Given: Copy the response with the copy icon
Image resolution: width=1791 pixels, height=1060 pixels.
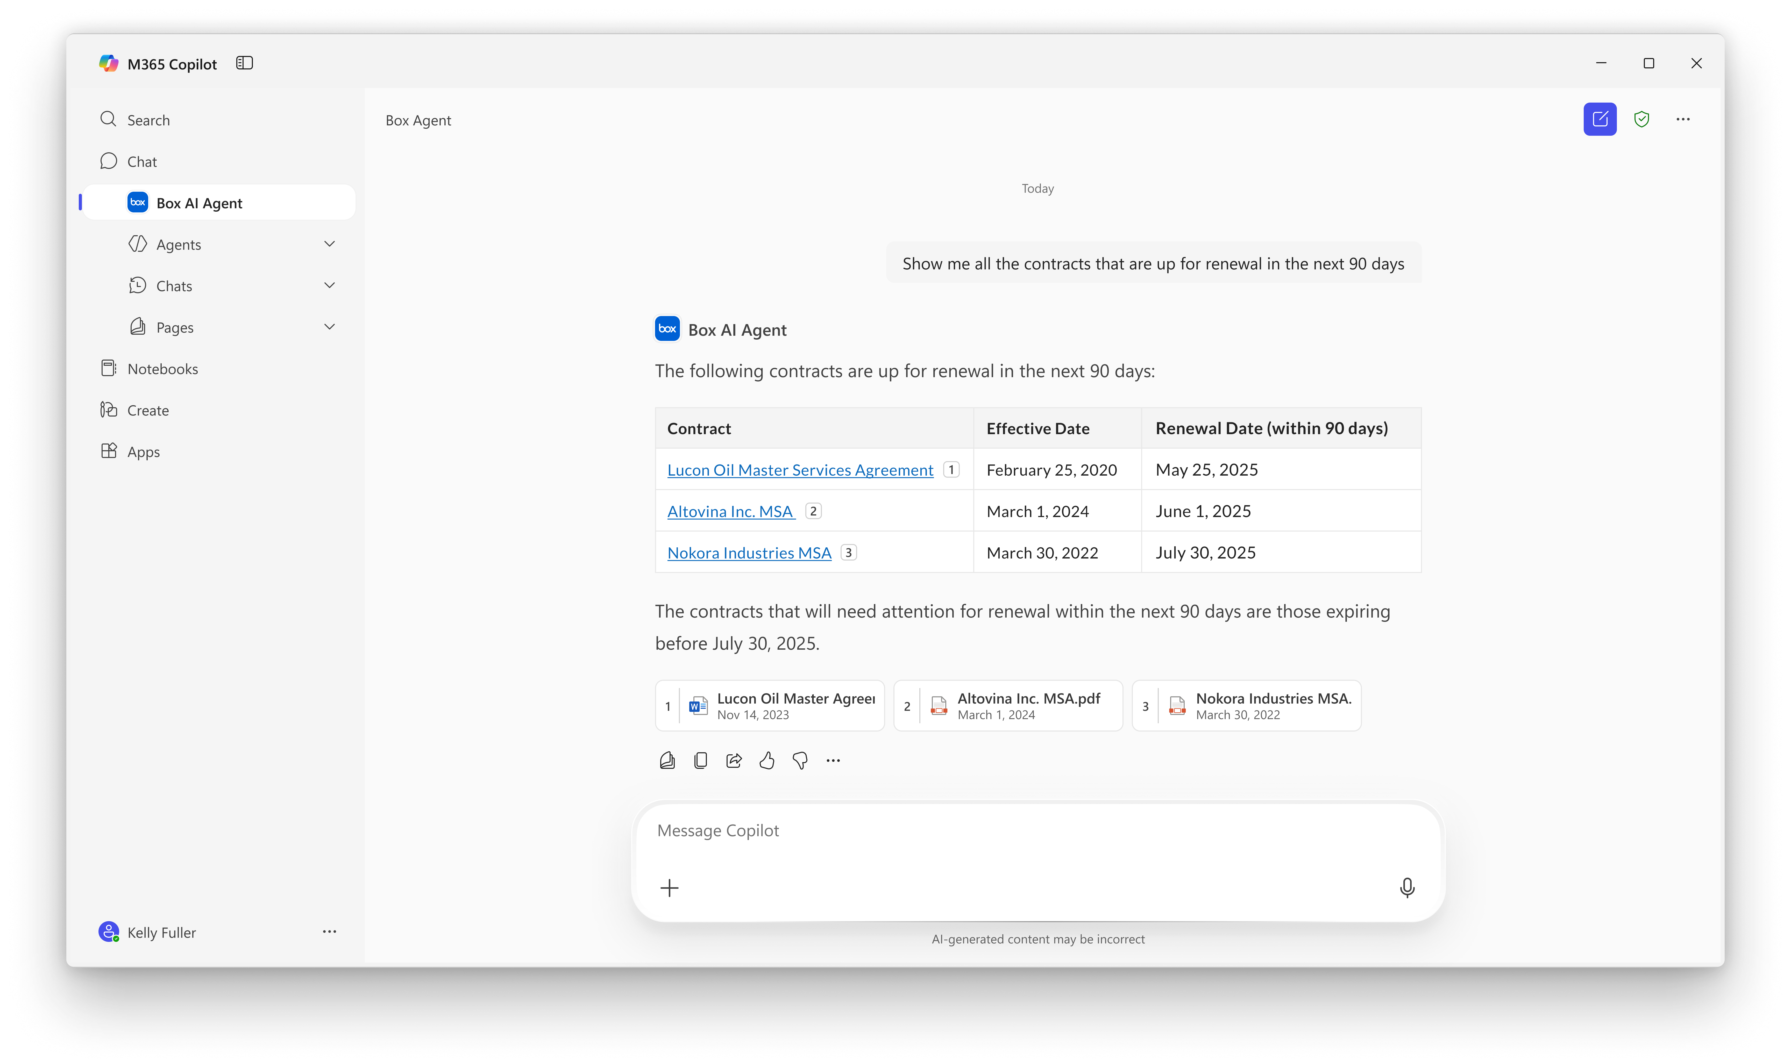Looking at the screenshot, I should point(701,761).
